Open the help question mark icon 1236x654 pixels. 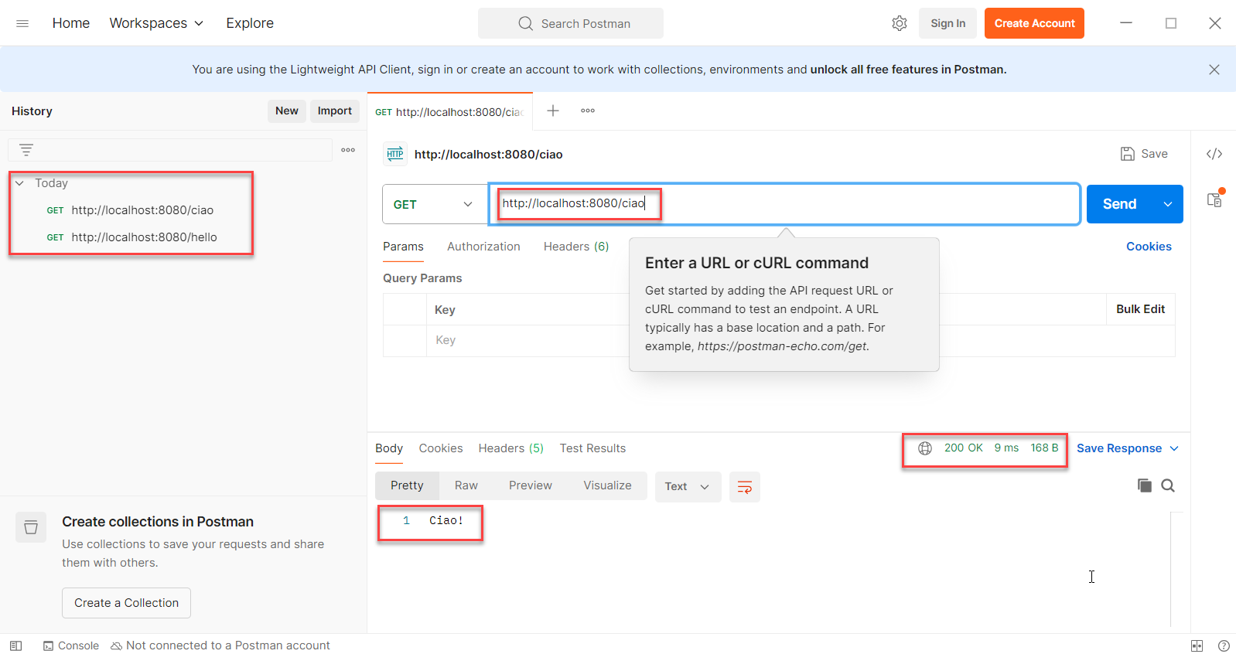point(1224,645)
